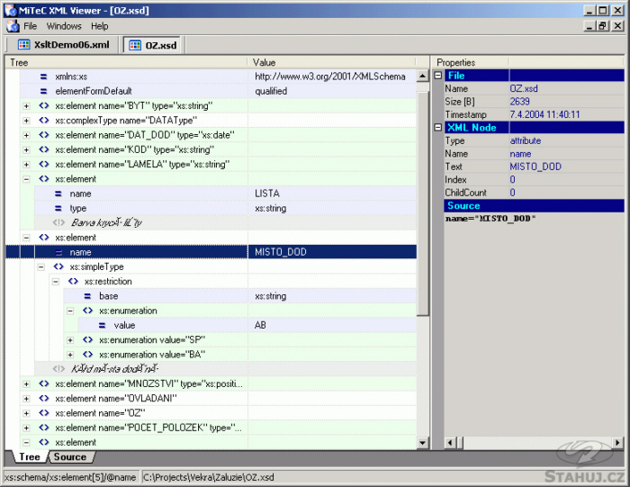Click the status bar XPath xs:schema/xs:element[5]/@name
Image resolution: width=630 pixels, height=487 pixels.
pyautogui.click(x=70, y=477)
